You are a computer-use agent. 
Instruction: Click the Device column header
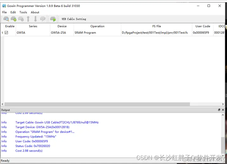(x=62, y=26)
